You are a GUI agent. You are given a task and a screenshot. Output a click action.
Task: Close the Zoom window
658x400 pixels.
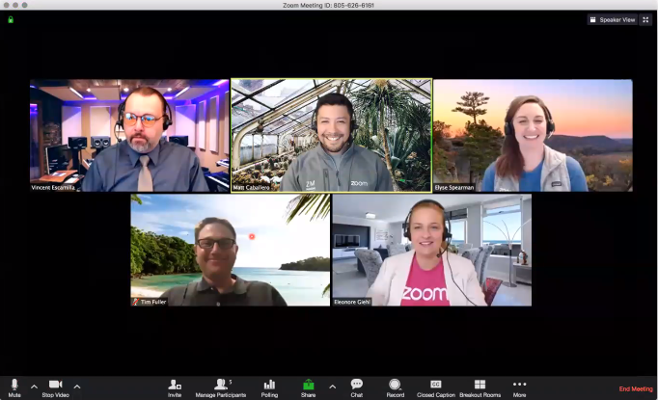(x=7, y=5)
